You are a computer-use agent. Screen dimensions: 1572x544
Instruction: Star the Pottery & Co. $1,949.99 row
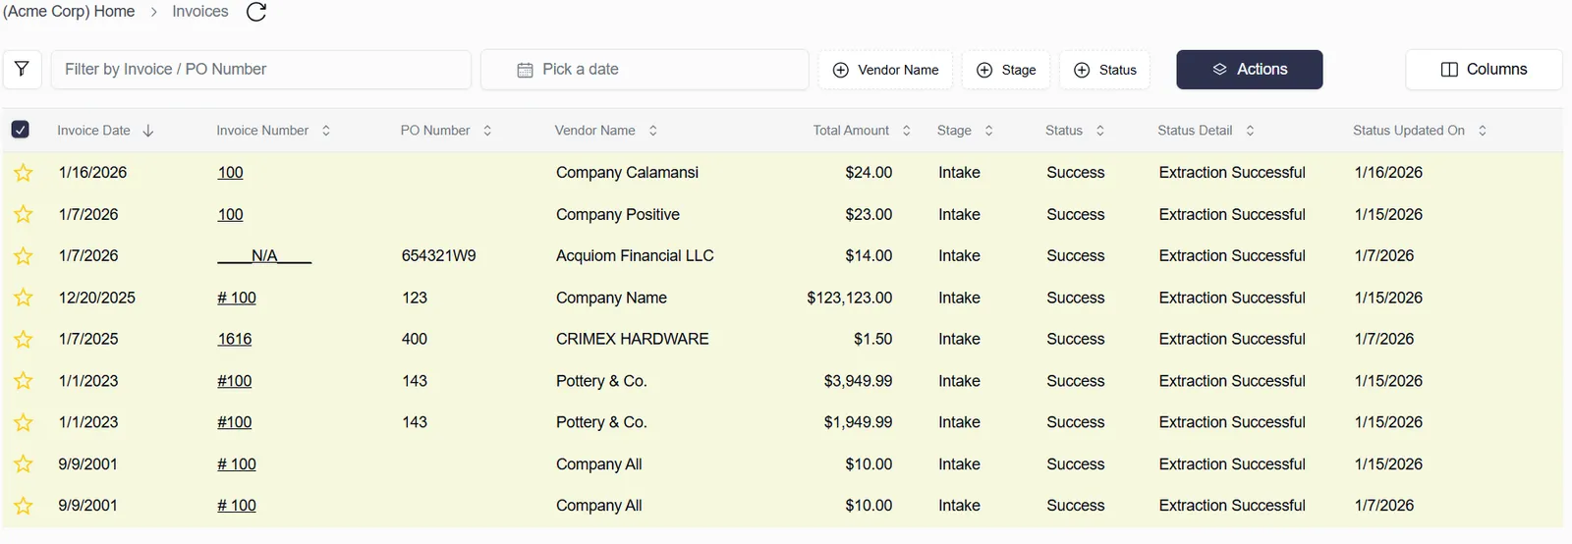24,422
